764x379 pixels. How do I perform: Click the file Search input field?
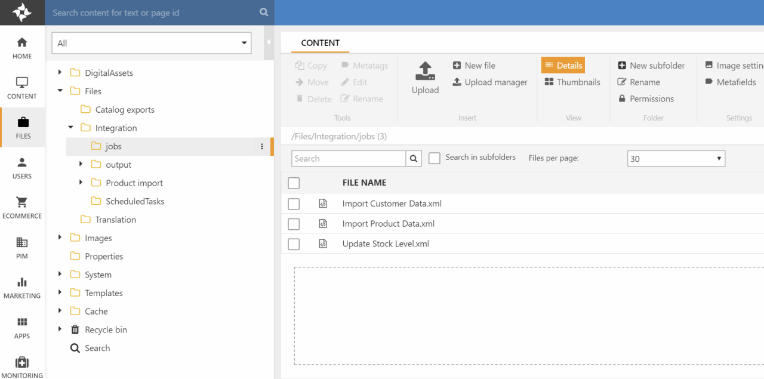(x=349, y=159)
